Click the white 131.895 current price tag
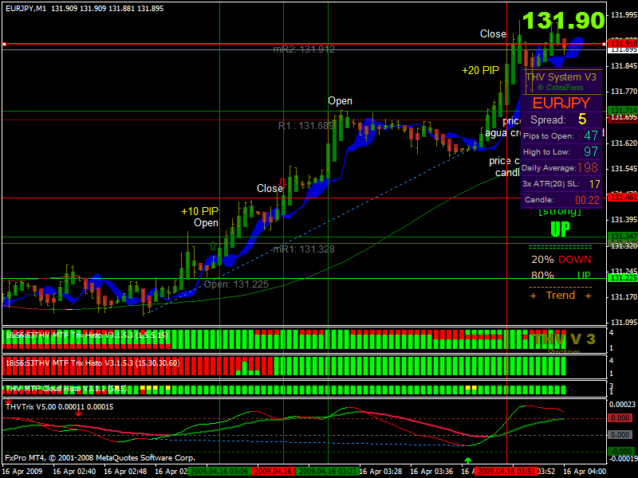Viewport: 638px width, 478px height. tap(623, 49)
